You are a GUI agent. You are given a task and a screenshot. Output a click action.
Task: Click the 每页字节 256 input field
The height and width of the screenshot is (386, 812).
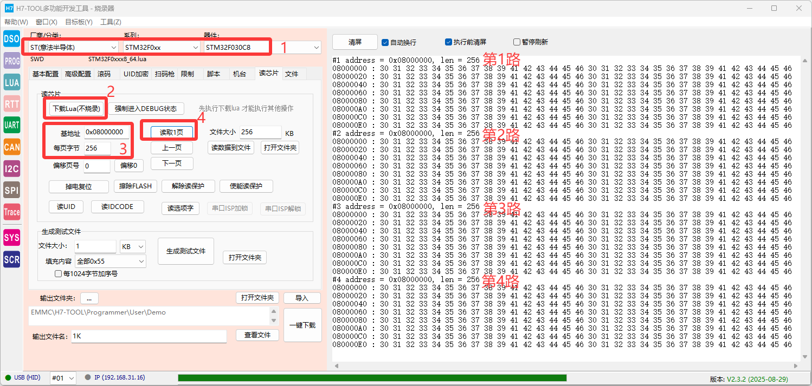(x=97, y=148)
